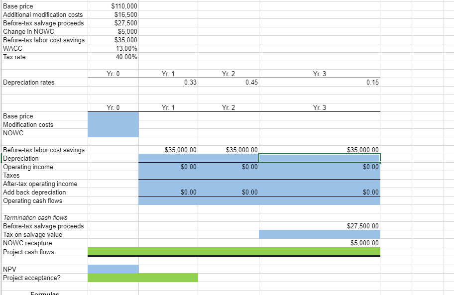Select the blue Yr. 3 Tax on salvage cell
Image resolution: width=454 pixels, height=295 pixels.
[x=320, y=234]
